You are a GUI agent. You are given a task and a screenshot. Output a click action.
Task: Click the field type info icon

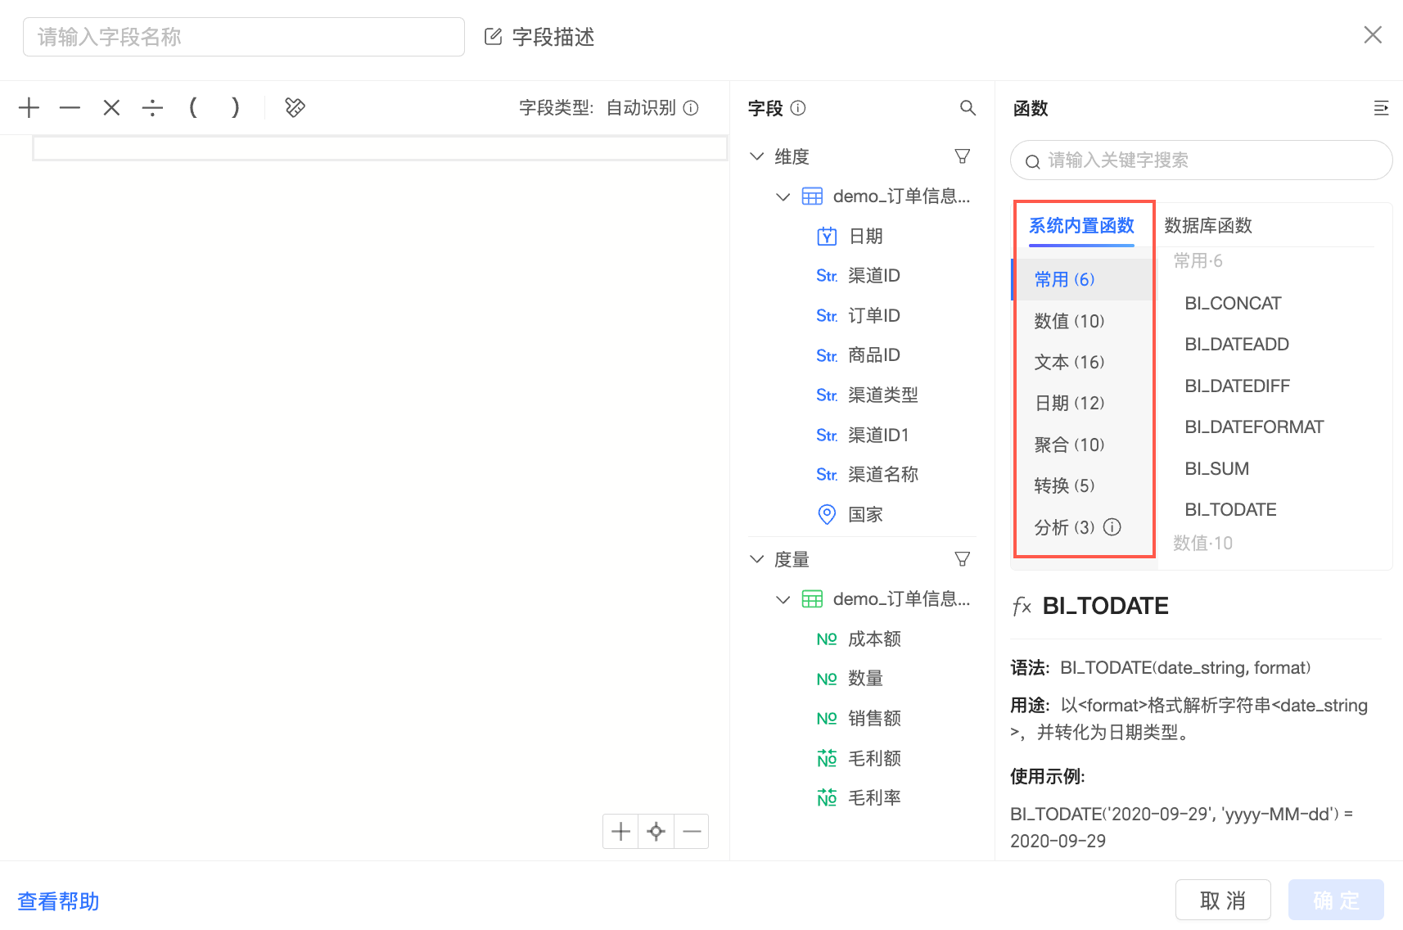pyautogui.click(x=691, y=108)
